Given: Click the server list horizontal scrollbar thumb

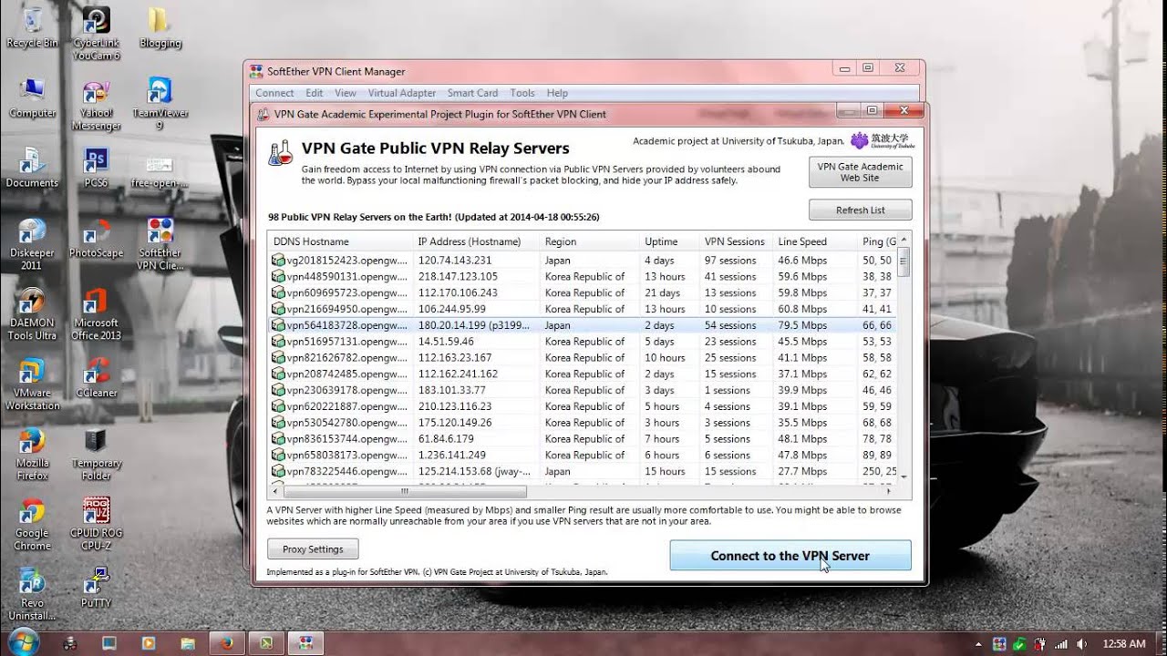Looking at the screenshot, I should [404, 491].
